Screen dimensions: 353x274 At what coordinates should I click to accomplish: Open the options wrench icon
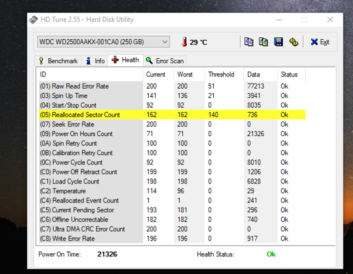(294, 42)
